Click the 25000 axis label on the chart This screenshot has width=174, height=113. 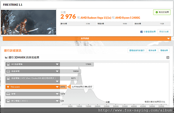[x=106, y=106]
